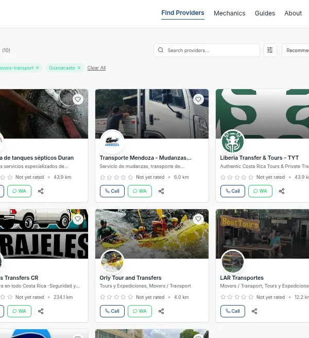The width and height of the screenshot is (309, 338).
Task: Open the LAR Transportes title
Action: click(x=242, y=278)
